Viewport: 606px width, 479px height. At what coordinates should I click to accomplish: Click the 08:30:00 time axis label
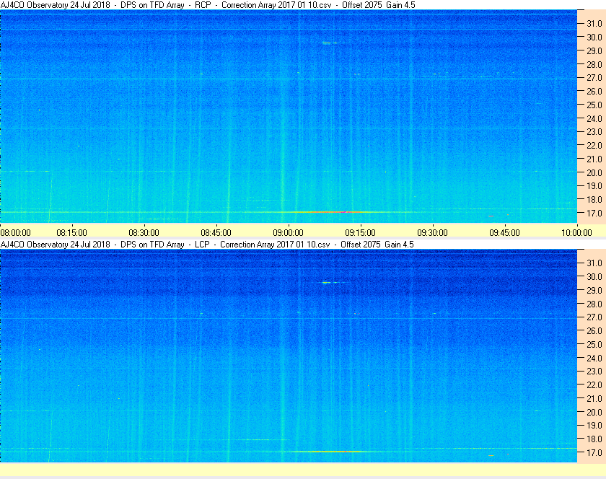pos(144,233)
